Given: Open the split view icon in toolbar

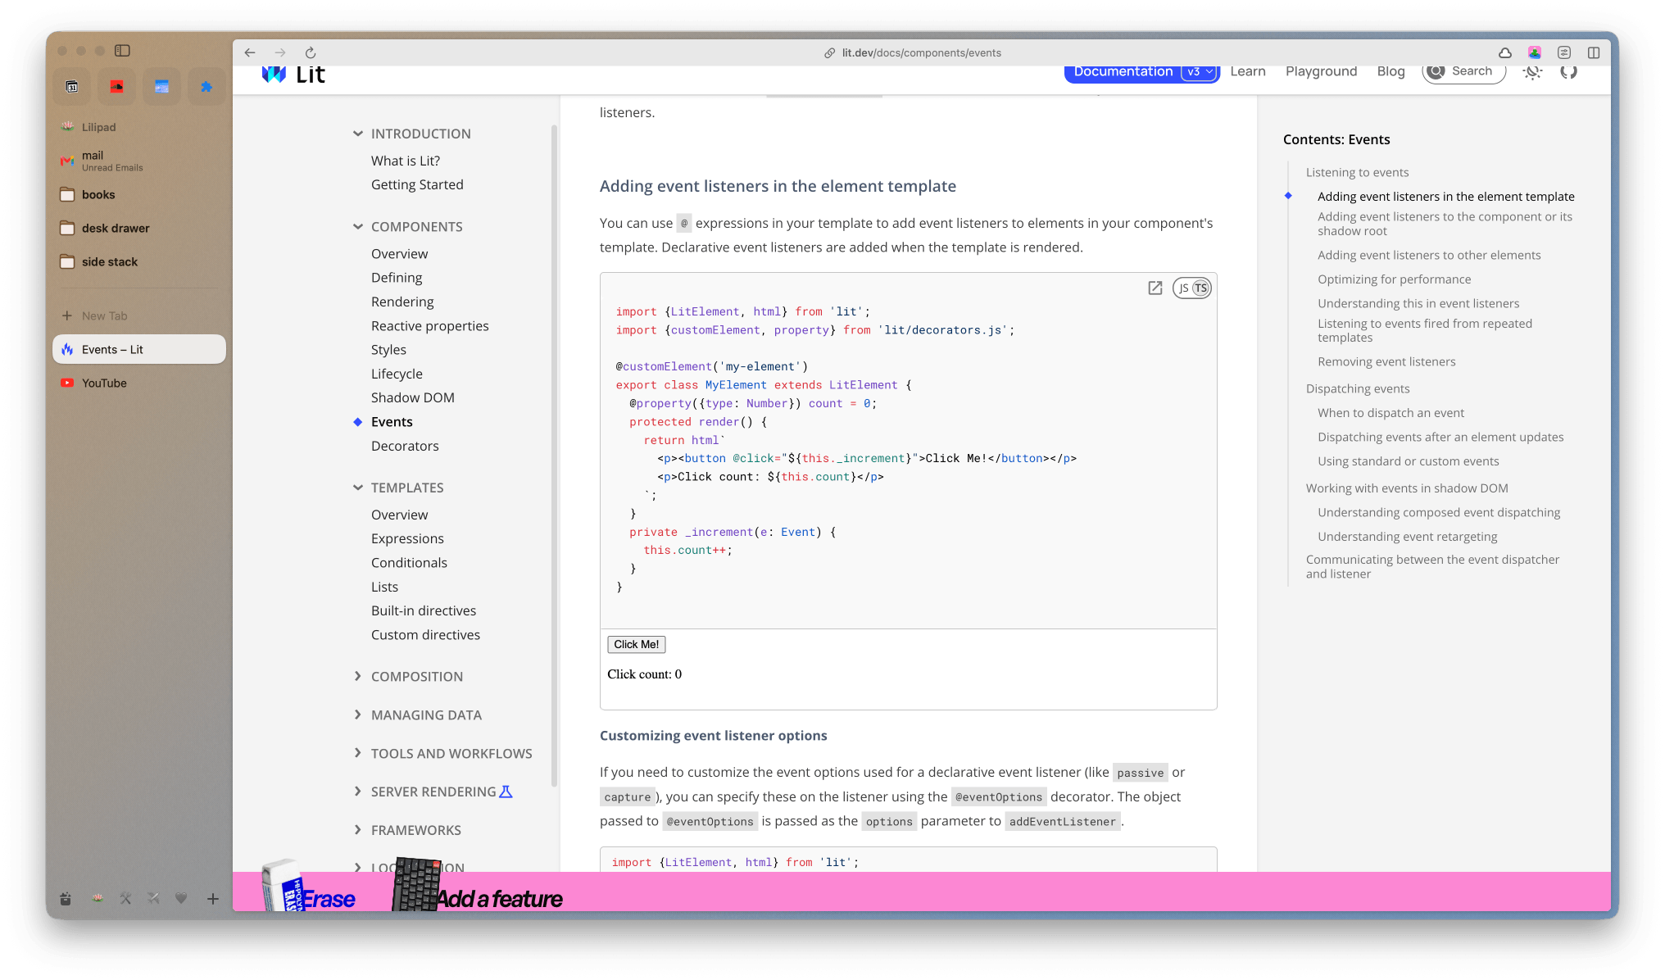Looking at the screenshot, I should [x=1594, y=52].
